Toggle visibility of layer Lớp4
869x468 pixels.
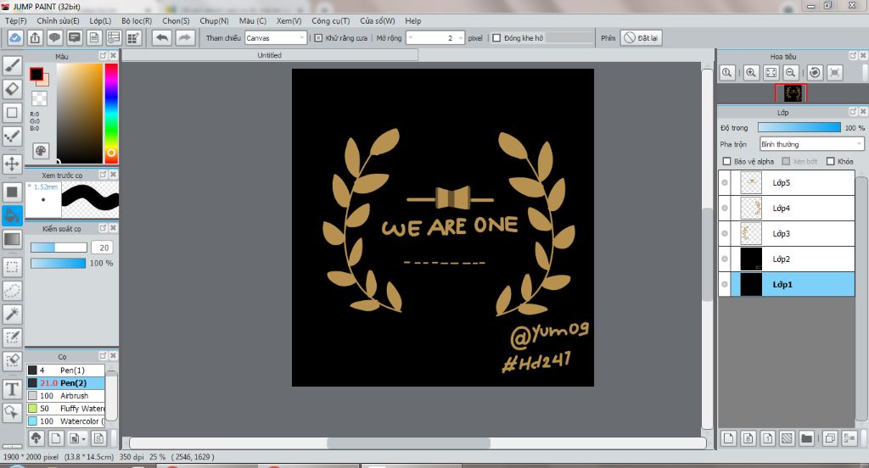click(725, 209)
